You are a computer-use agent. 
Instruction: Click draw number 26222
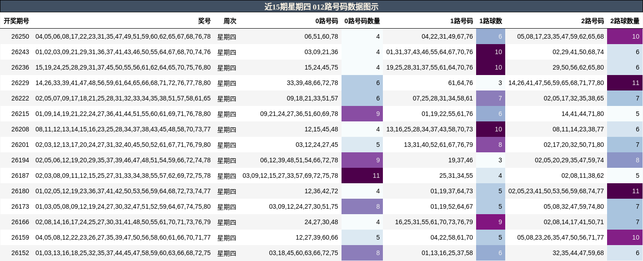pos(20,98)
